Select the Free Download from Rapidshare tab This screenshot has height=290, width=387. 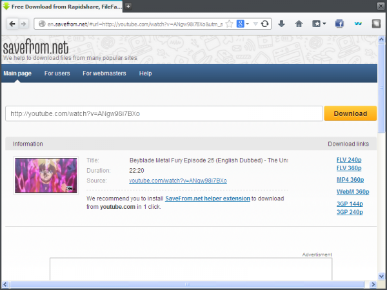pyautogui.click(x=62, y=6)
